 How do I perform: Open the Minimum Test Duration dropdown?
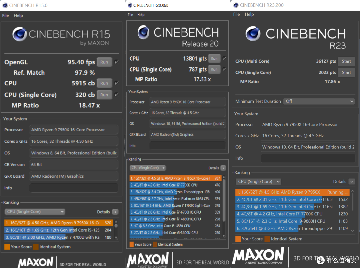tap(319, 101)
